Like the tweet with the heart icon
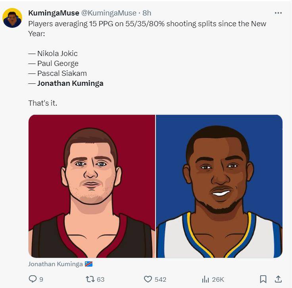This screenshot has height=288, width=292. [148, 279]
